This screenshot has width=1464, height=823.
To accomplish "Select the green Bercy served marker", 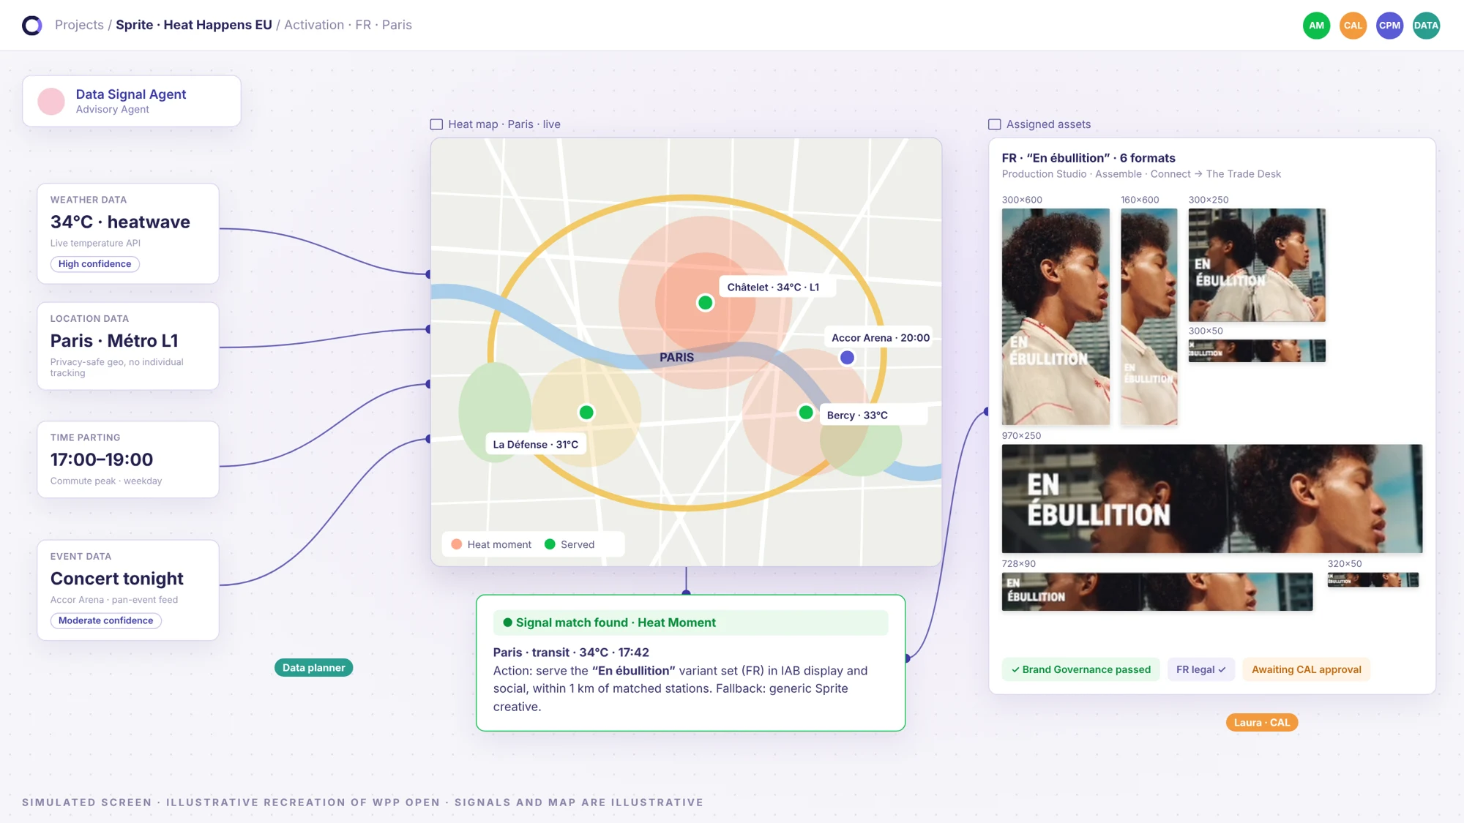I will point(806,413).
